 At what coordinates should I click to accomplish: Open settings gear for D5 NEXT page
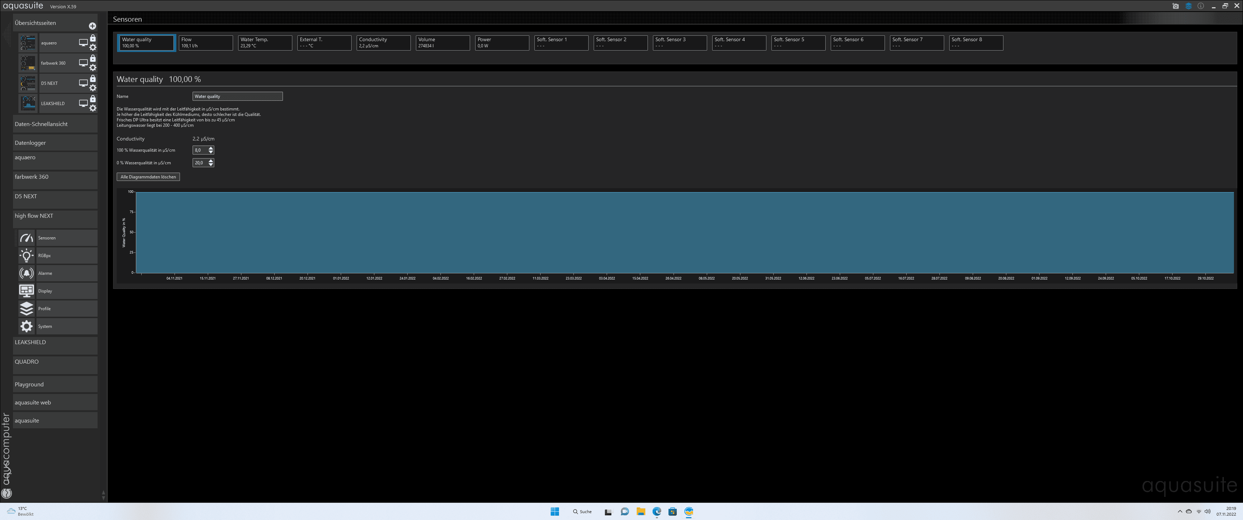click(x=93, y=88)
